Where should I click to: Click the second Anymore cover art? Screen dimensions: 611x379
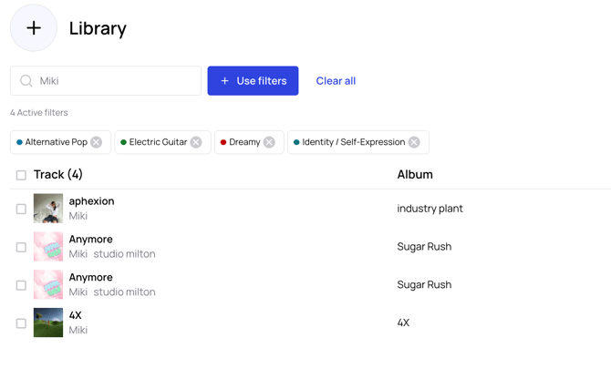click(48, 285)
